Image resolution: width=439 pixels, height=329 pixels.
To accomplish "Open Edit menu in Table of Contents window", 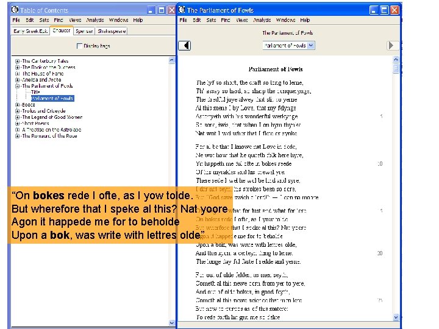I will (x=30, y=20).
